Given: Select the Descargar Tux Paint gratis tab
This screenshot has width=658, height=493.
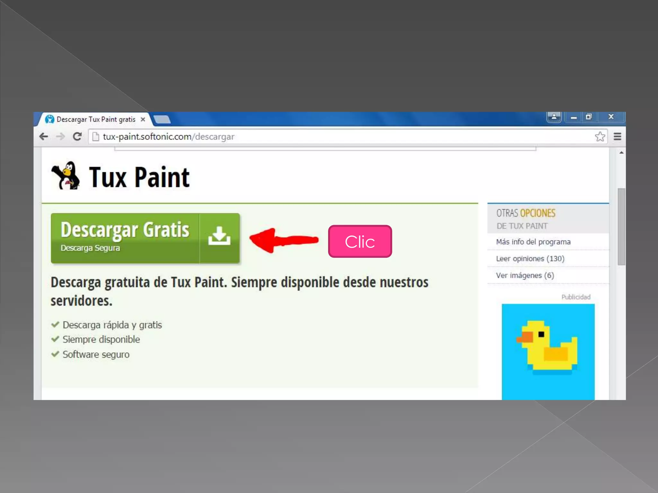Looking at the screenshot, I should pos(95,119).
